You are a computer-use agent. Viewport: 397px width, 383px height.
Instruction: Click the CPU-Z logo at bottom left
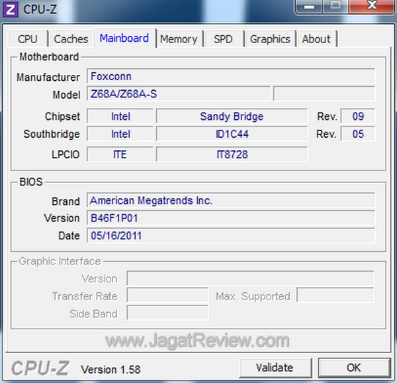pyautogui.click(x=40, y=368)
